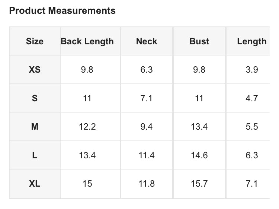Image resolution: width=279 pixels, height=209 pixels.
Task: Click the M length value 5.5
Action: 252,127
